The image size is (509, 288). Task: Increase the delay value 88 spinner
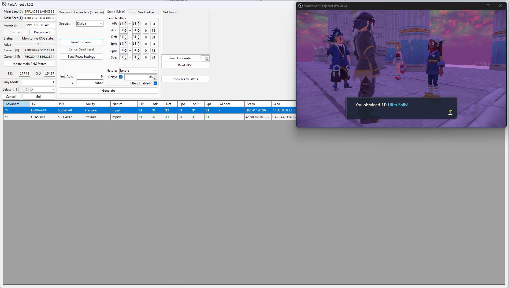155,76
